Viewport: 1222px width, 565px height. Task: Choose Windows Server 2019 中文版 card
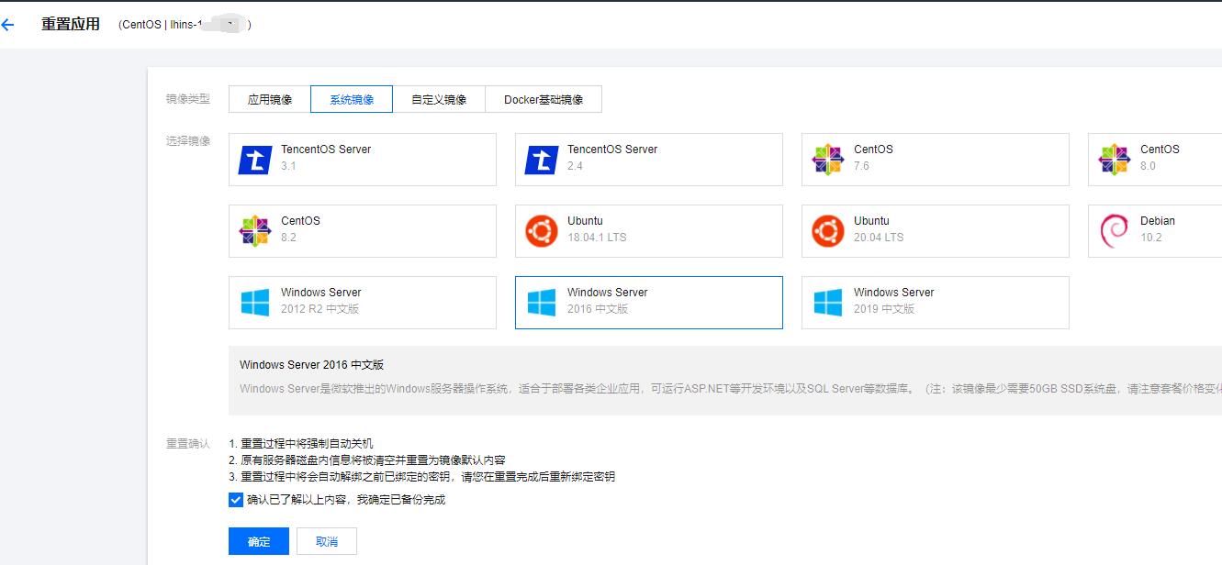tap(936, 303)
